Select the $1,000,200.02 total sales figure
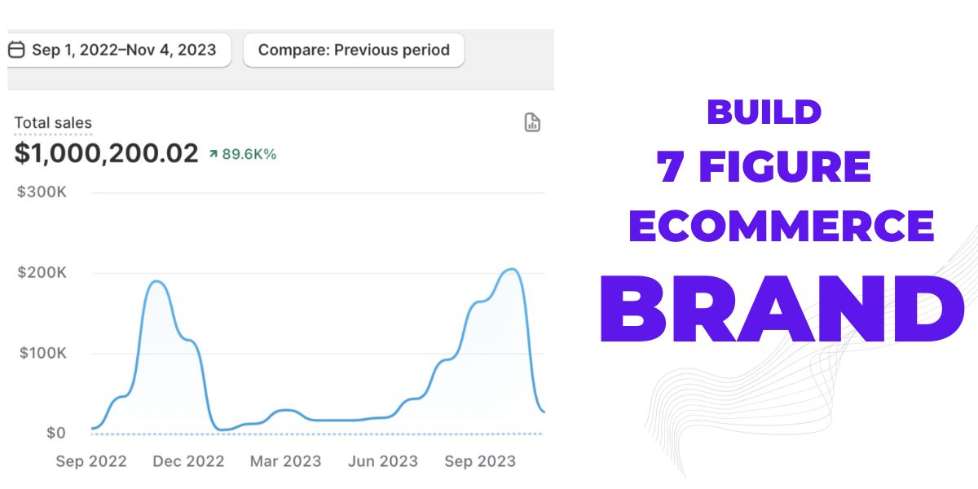This screenshot has width=978, height=489. (106, 153)
